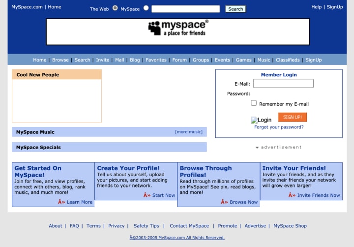Open the Safety Tips footer link
This screenshot has width=354, height=247.
pos(147,226)
